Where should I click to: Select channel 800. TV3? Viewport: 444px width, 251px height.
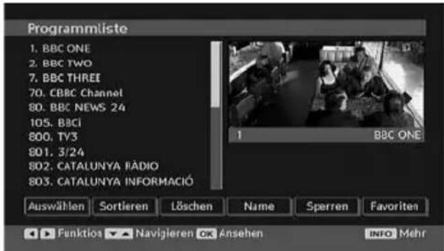point(53,137)
